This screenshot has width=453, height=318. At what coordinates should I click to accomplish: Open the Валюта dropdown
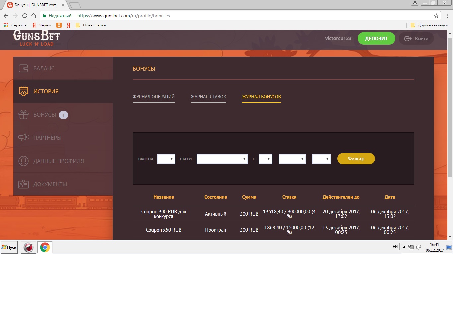point(166,159)
